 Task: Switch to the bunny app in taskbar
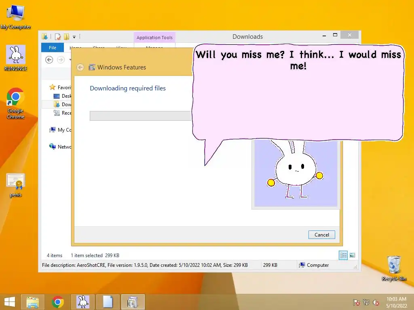coord(82,302)
